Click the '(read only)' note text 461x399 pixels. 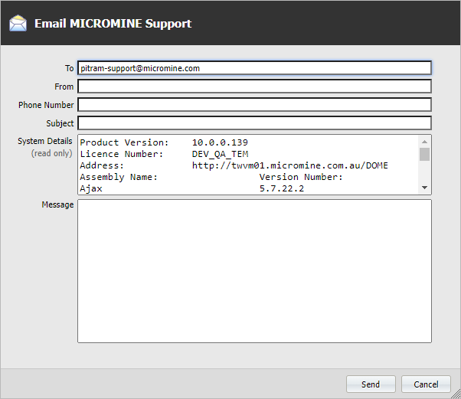pyautogui.click(x=52, y=153)
